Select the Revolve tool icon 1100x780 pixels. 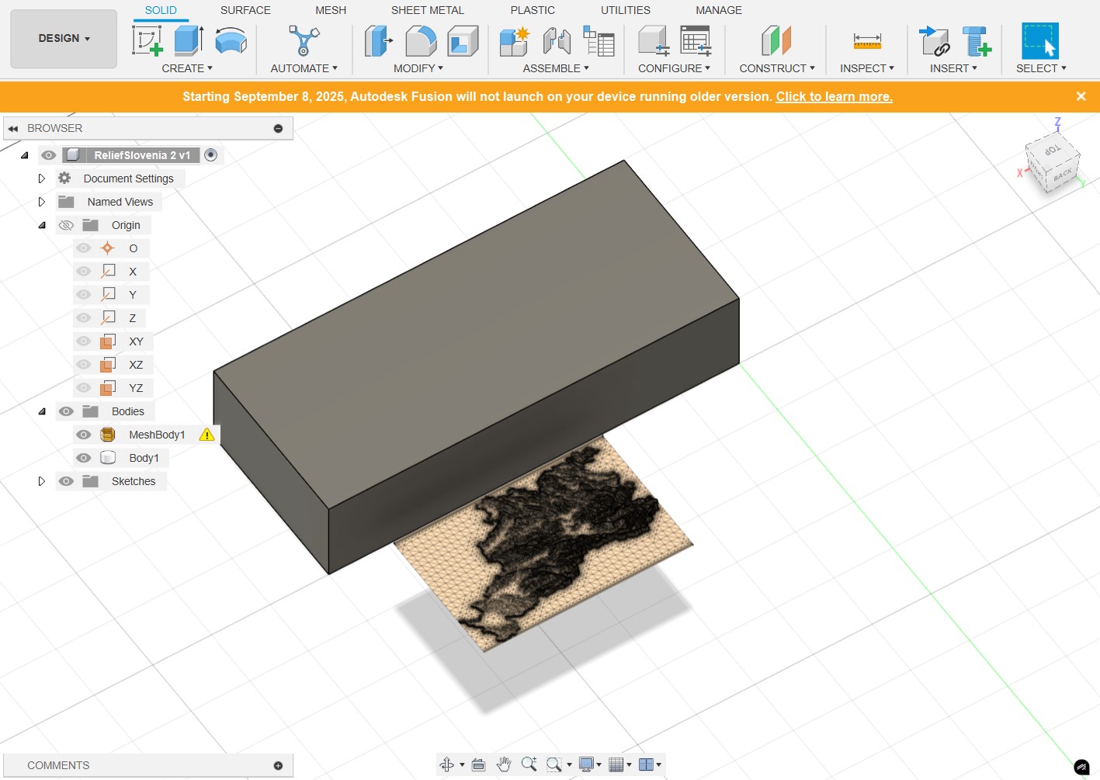coord(231,40)
